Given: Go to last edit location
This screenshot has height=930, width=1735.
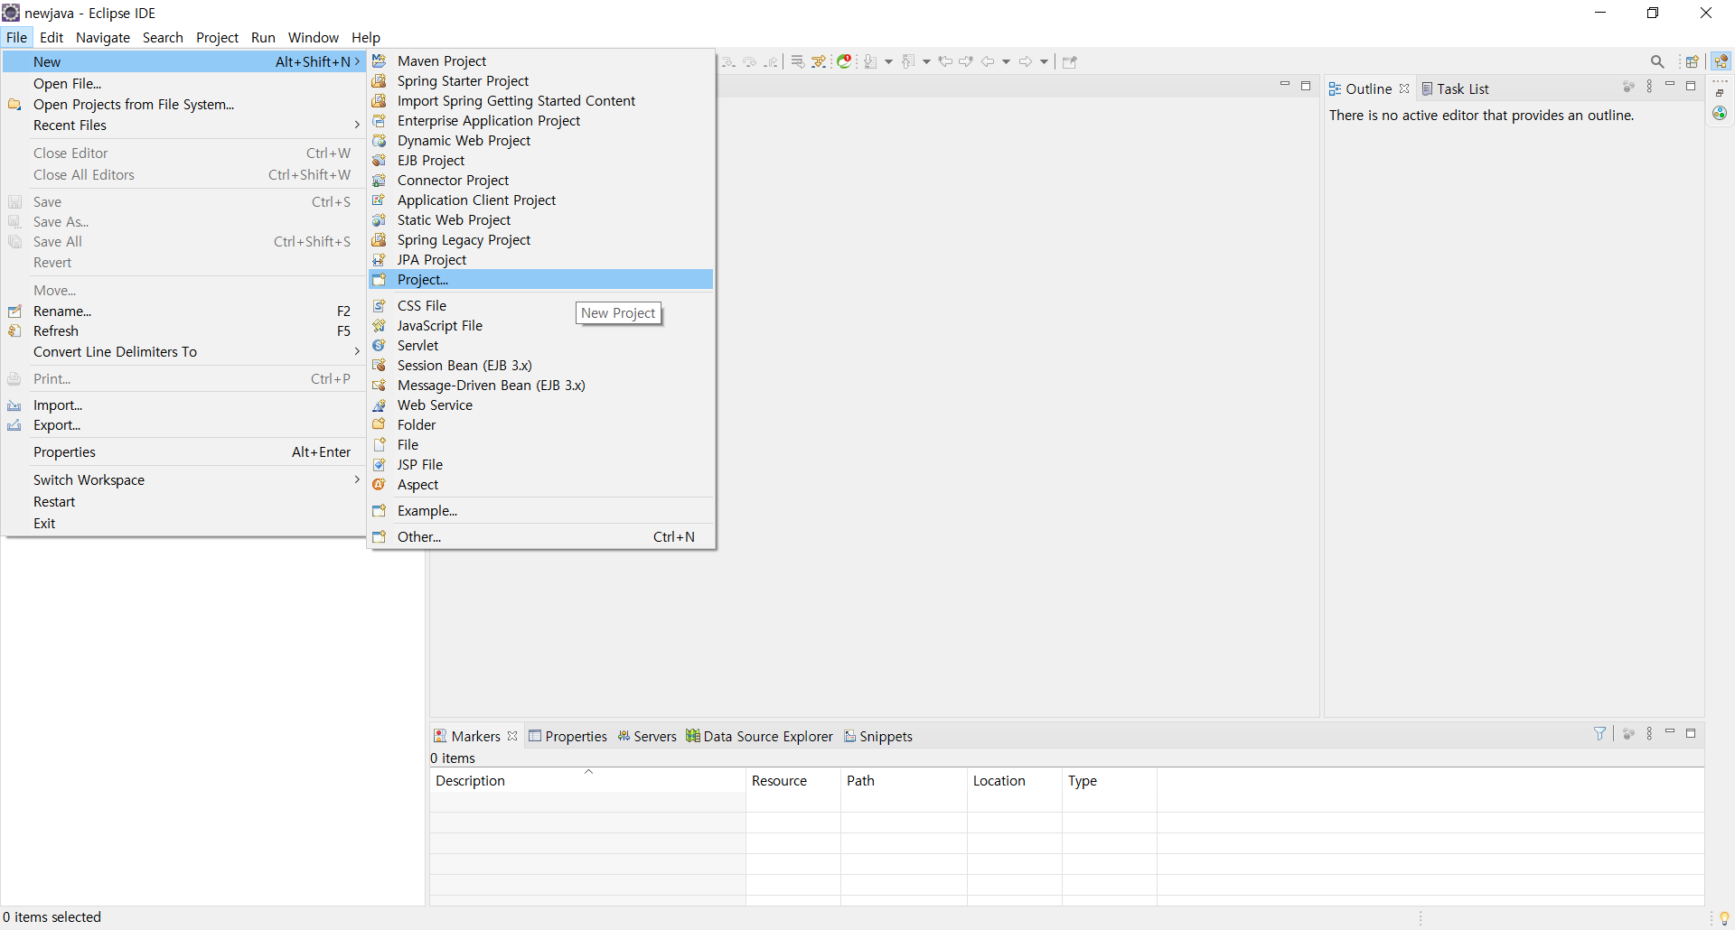Looking at the screenshot, I should coord(945,61).
